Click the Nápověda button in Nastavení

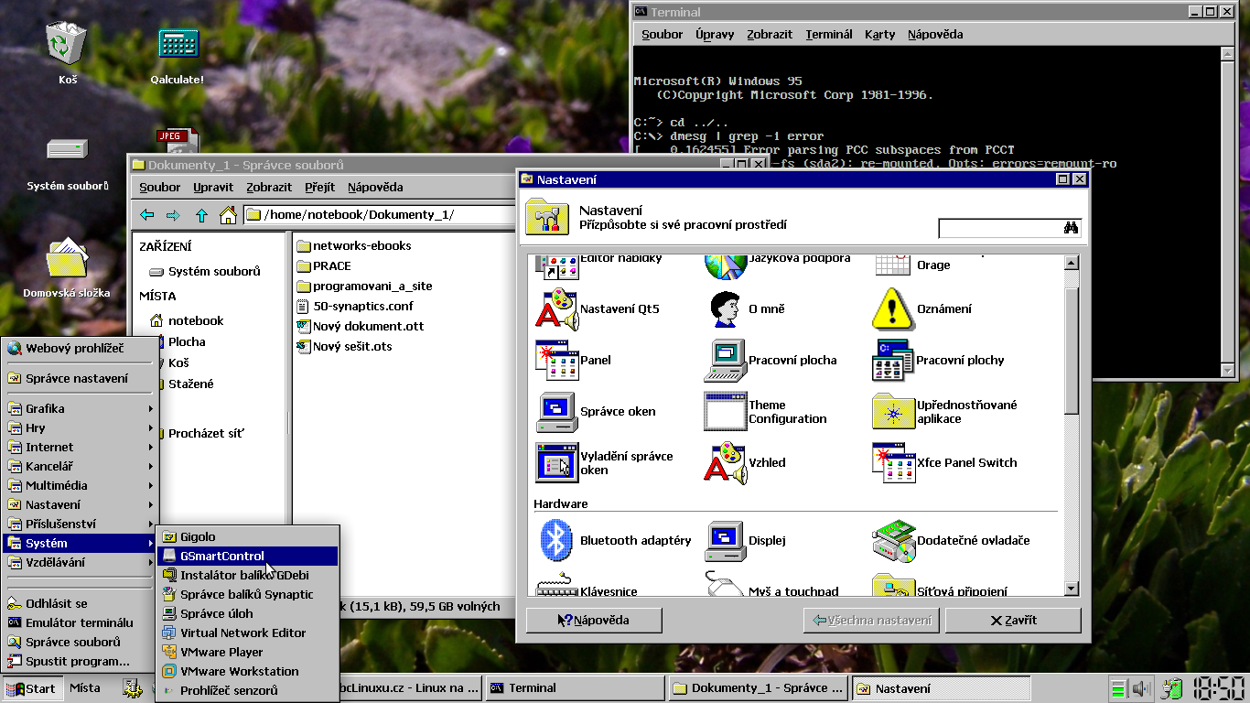pyautogui.click(x=594, y=620)
